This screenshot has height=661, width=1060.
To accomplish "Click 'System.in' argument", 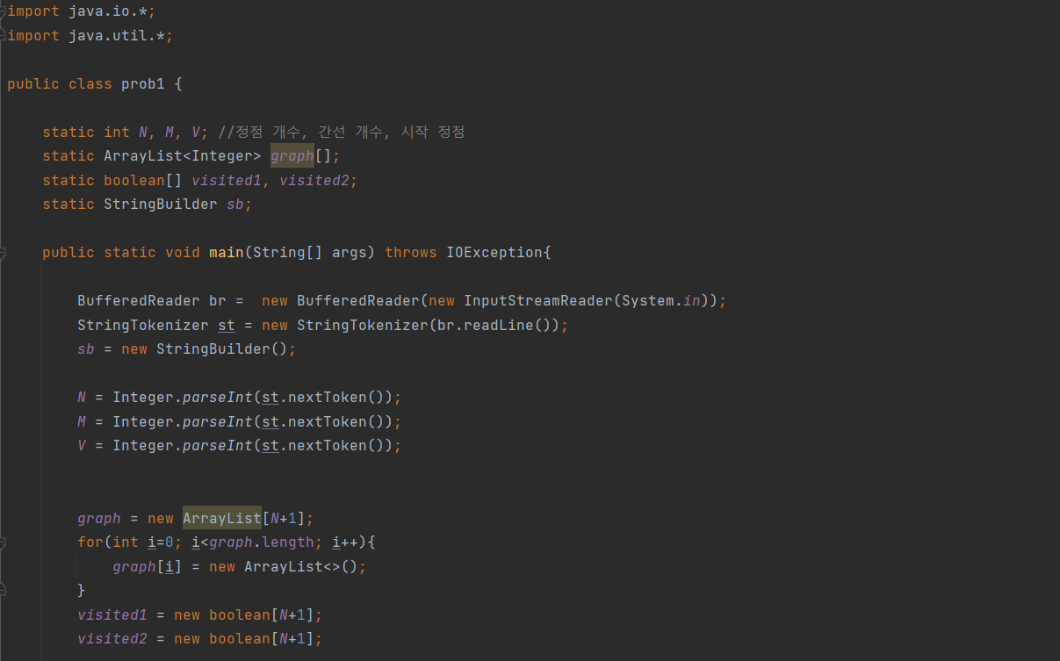I will coord(660,301).
